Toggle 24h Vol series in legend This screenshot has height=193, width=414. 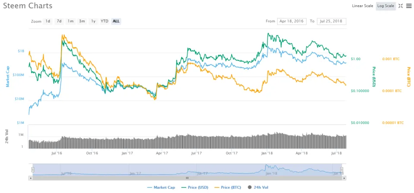(258, 187)
